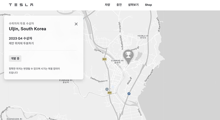Image resolution: width=220 pixels, height=120 pixels.
Task: Click the HAENGGOK-RI map label
Action: [14, 119]
